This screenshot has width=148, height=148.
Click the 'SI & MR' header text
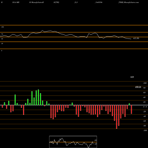coord(16,2)
